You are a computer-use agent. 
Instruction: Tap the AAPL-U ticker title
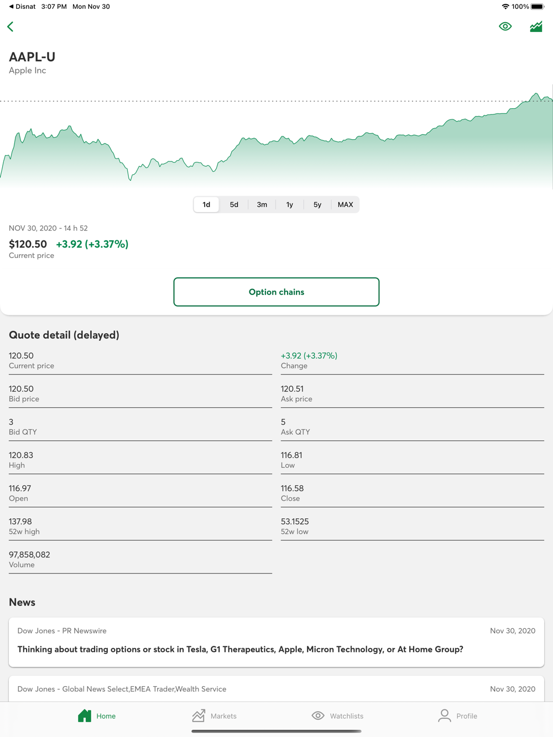(x=32, y=57)
